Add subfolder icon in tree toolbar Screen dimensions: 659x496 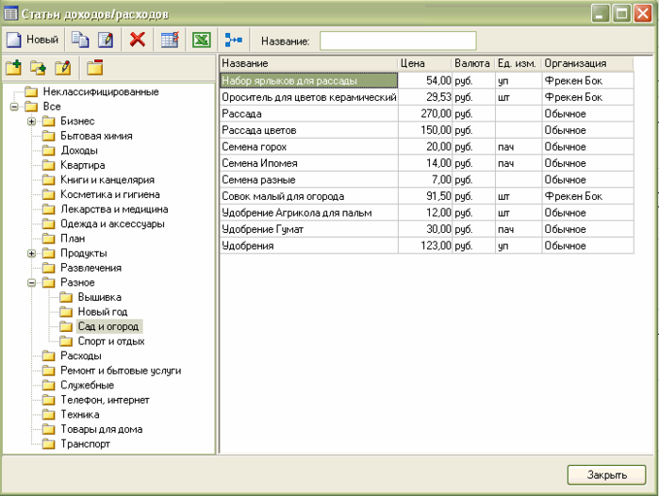39,68
